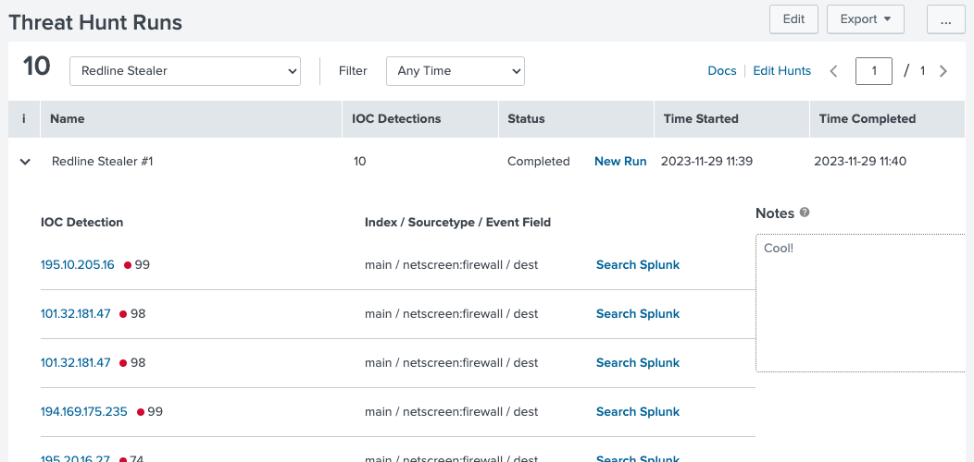Open the Any Time filter dropdown
This screenshot has width=974, height=462.
455,71
